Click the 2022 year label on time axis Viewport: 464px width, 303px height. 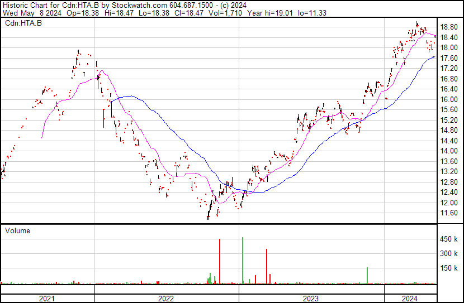tap(166, 299)
